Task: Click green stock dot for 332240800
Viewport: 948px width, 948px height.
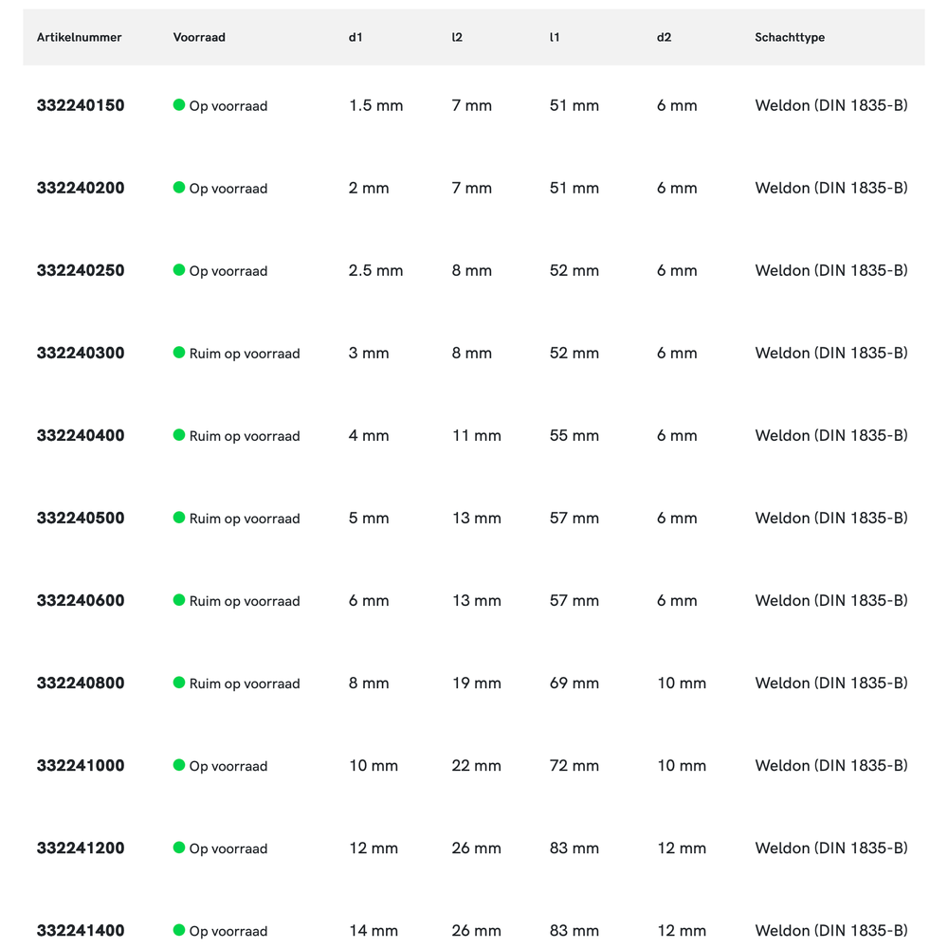Action: pyautogui.click(x=179, y=683)
